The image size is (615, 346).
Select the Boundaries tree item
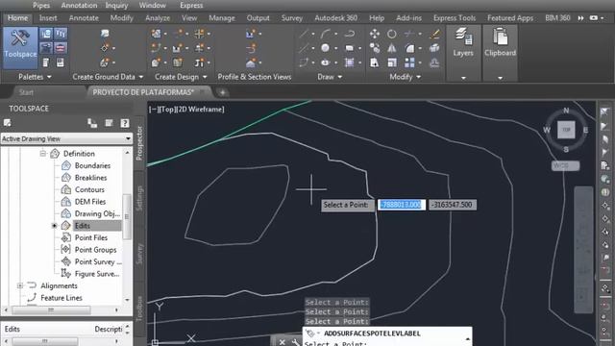pos(92,165)
